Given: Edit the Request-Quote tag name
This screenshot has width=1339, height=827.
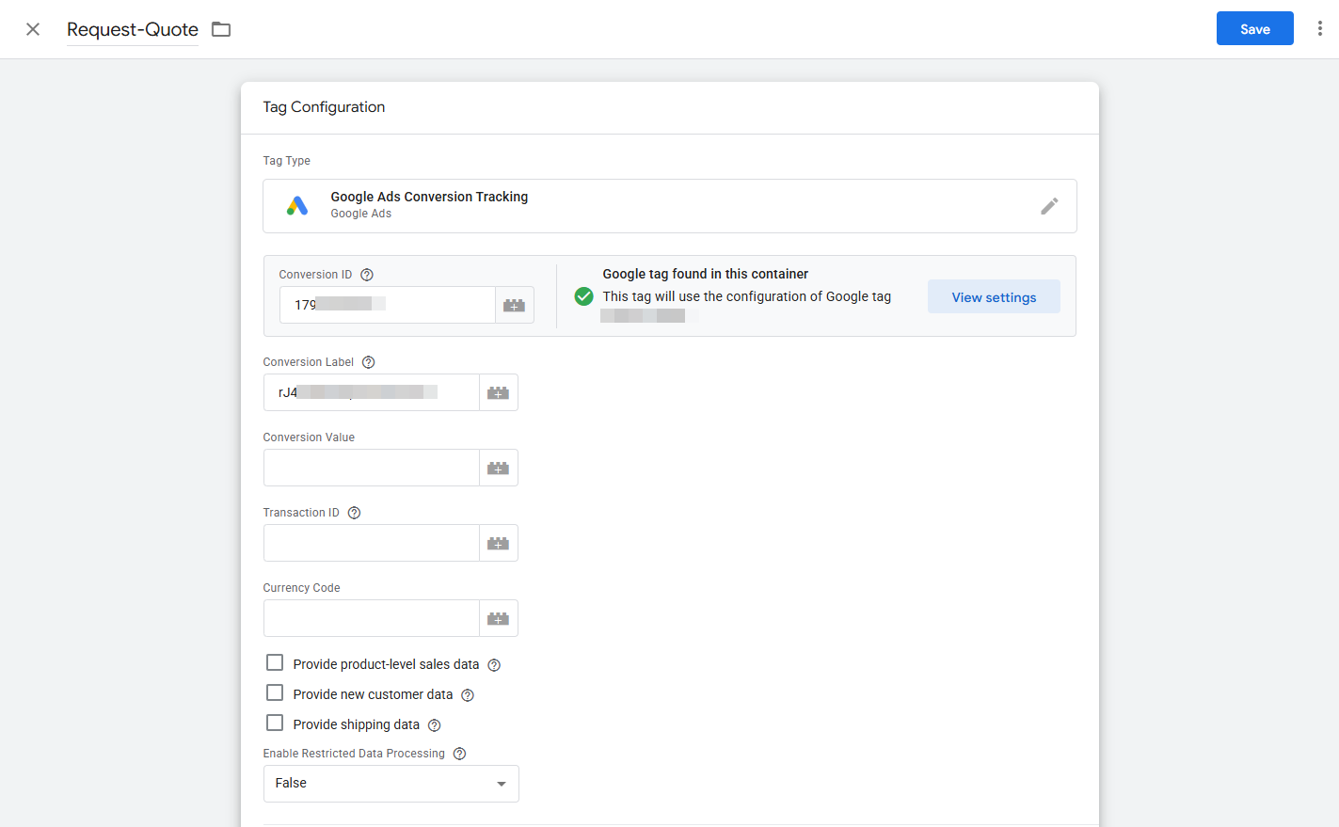Looking at the screenshot, I should [133, 29].
